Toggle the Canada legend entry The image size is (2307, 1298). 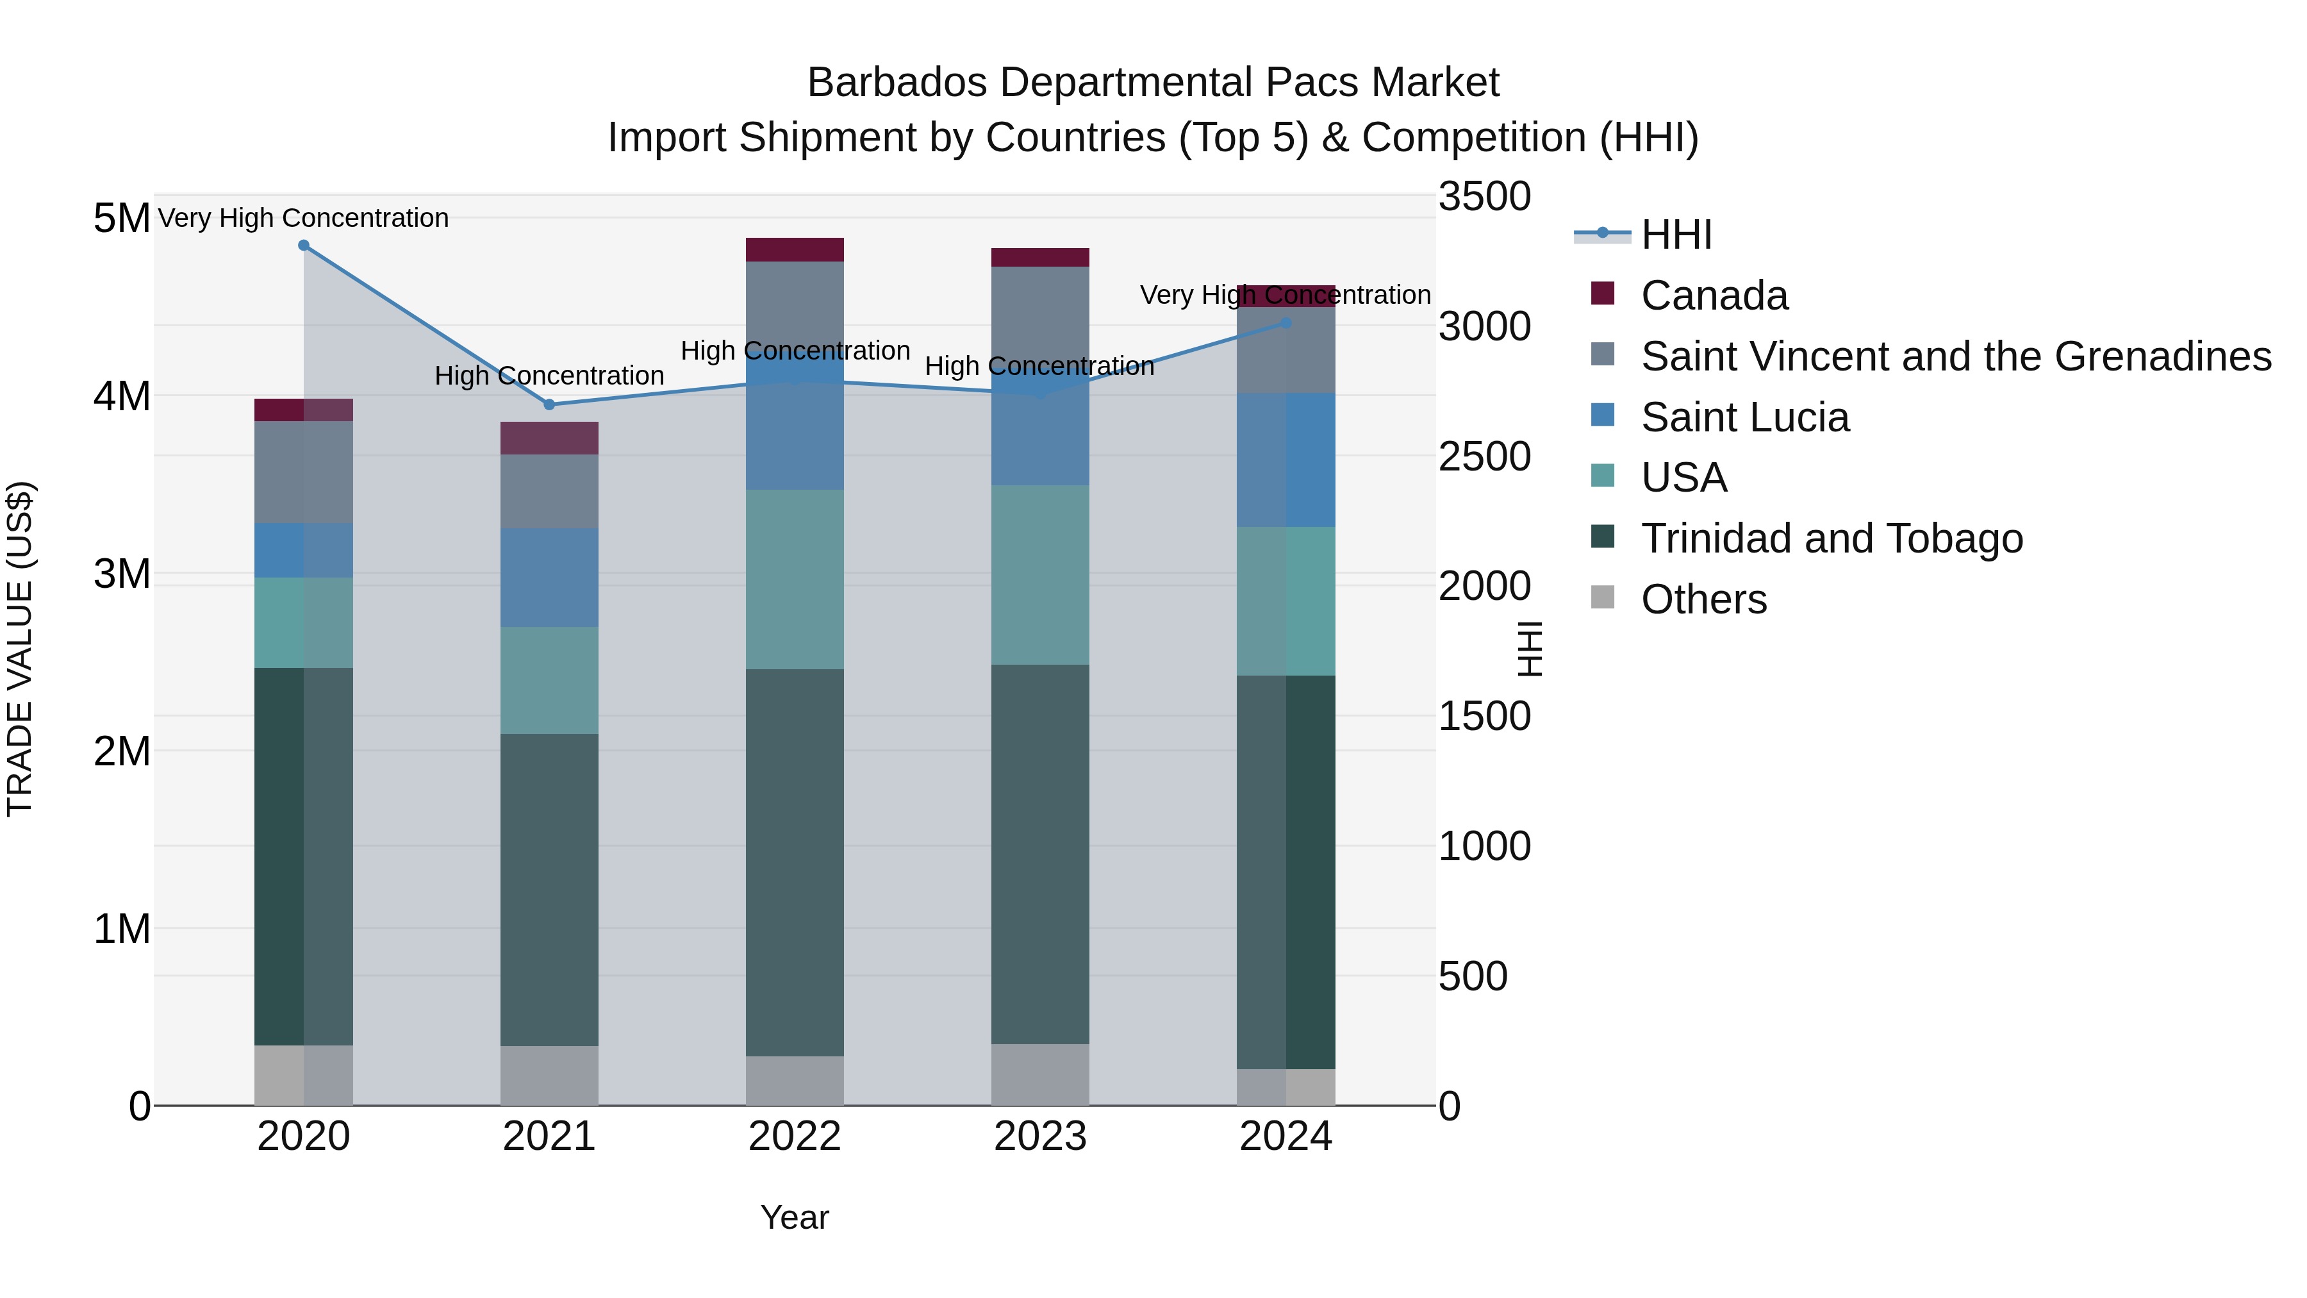[1690, 295]
